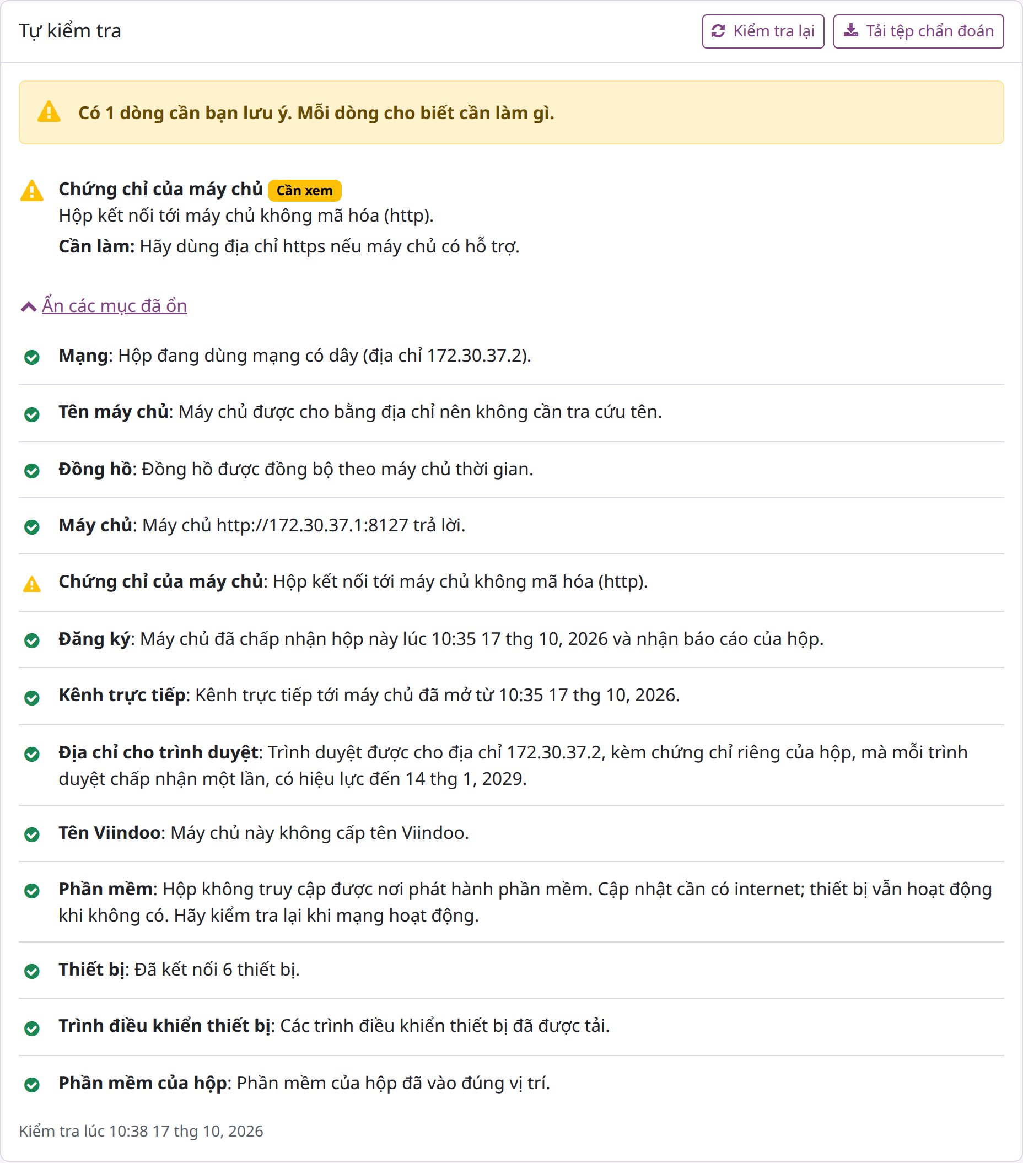Click the Tự kiểm tra panel title
The height and width of the screenshot is (1163, 1023).
(x=70, y=31)
